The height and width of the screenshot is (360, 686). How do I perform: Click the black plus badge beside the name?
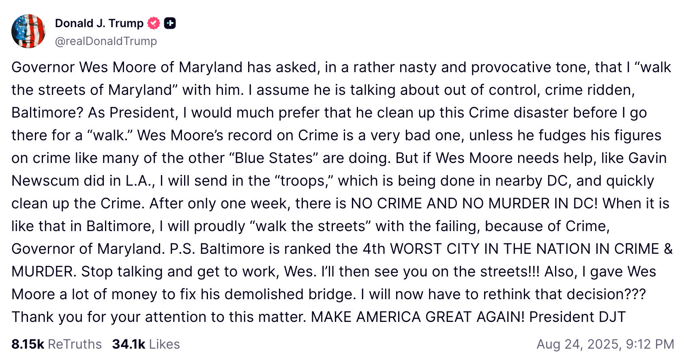[170, 24]
